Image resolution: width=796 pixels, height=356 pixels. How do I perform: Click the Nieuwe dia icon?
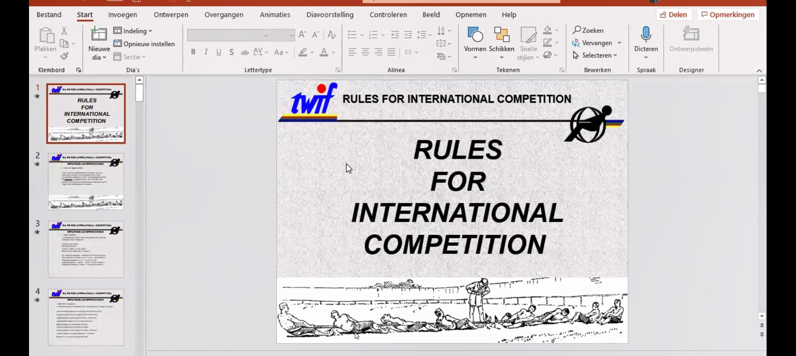99,35
